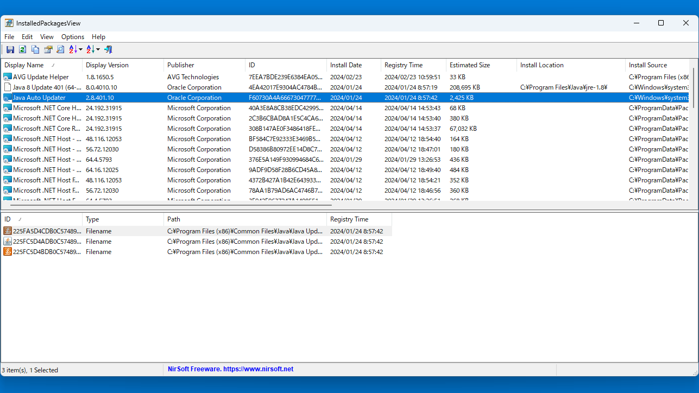The width and height of the screenshot is (699, 393).
Task: Click the InstalledPackagesView title bar icon
Action: (x=9, y=23)
